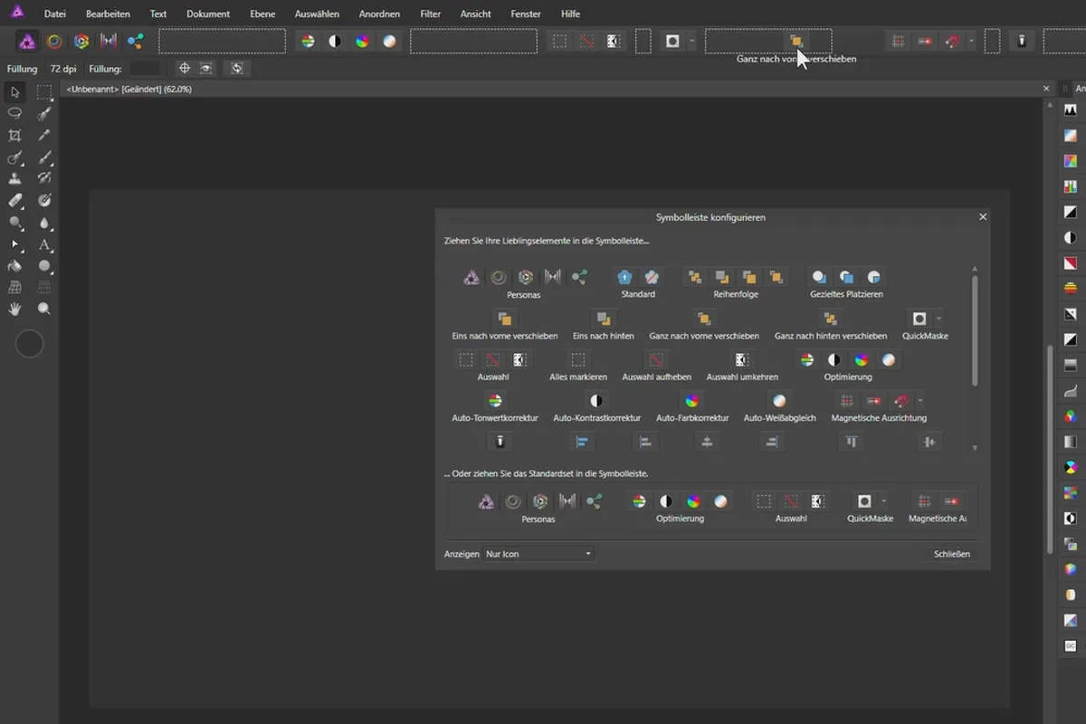Click the deselect icon in the top toolbar
Viewport: 1086px width, 724px height.
pyautogui.click(x=586, y=42)
